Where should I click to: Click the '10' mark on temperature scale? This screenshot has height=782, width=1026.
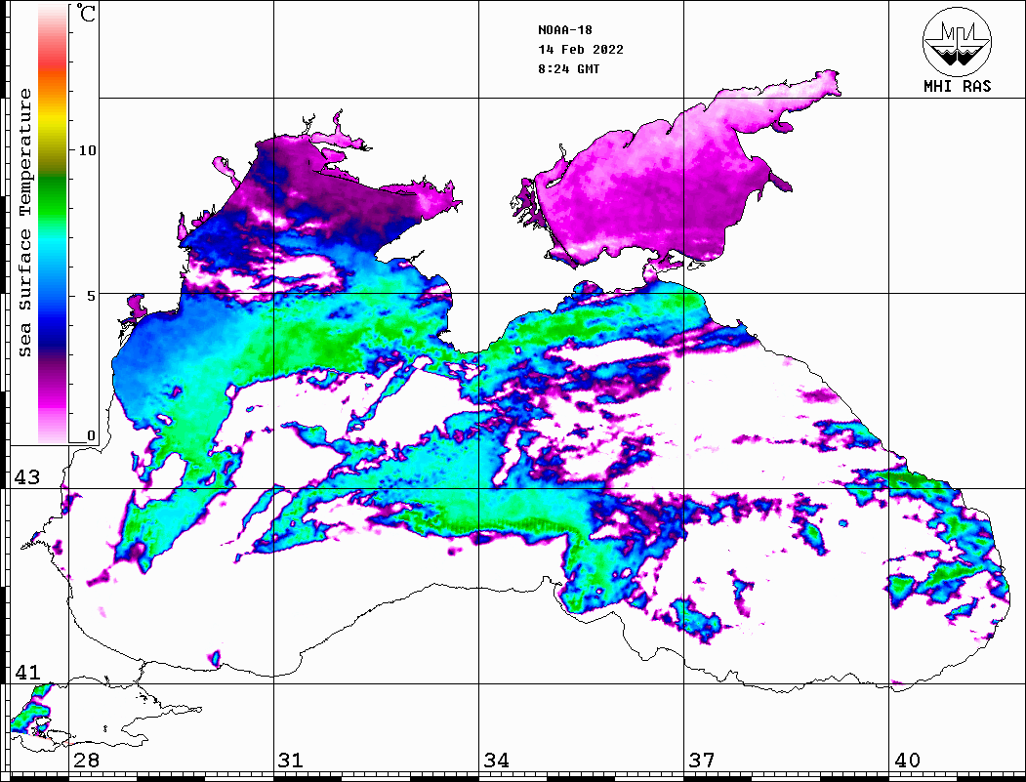click(x=87, y=150)
